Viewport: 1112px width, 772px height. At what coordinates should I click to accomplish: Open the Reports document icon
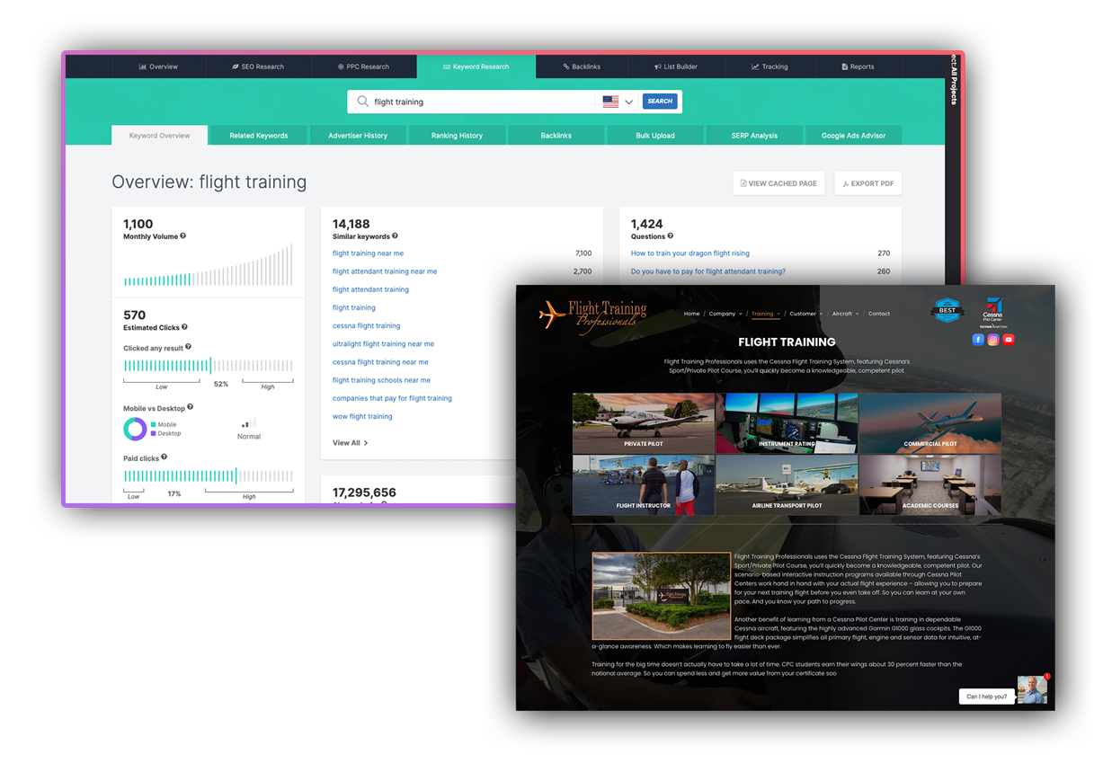point(844,67)
